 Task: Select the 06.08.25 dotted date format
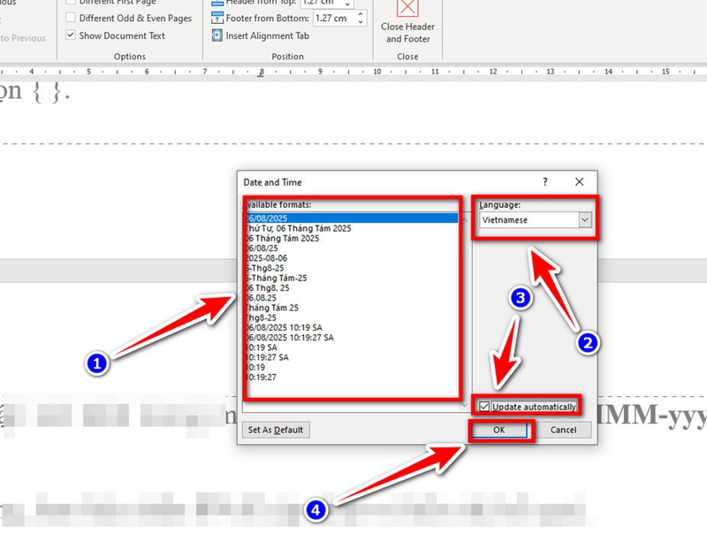coord(352,298)
